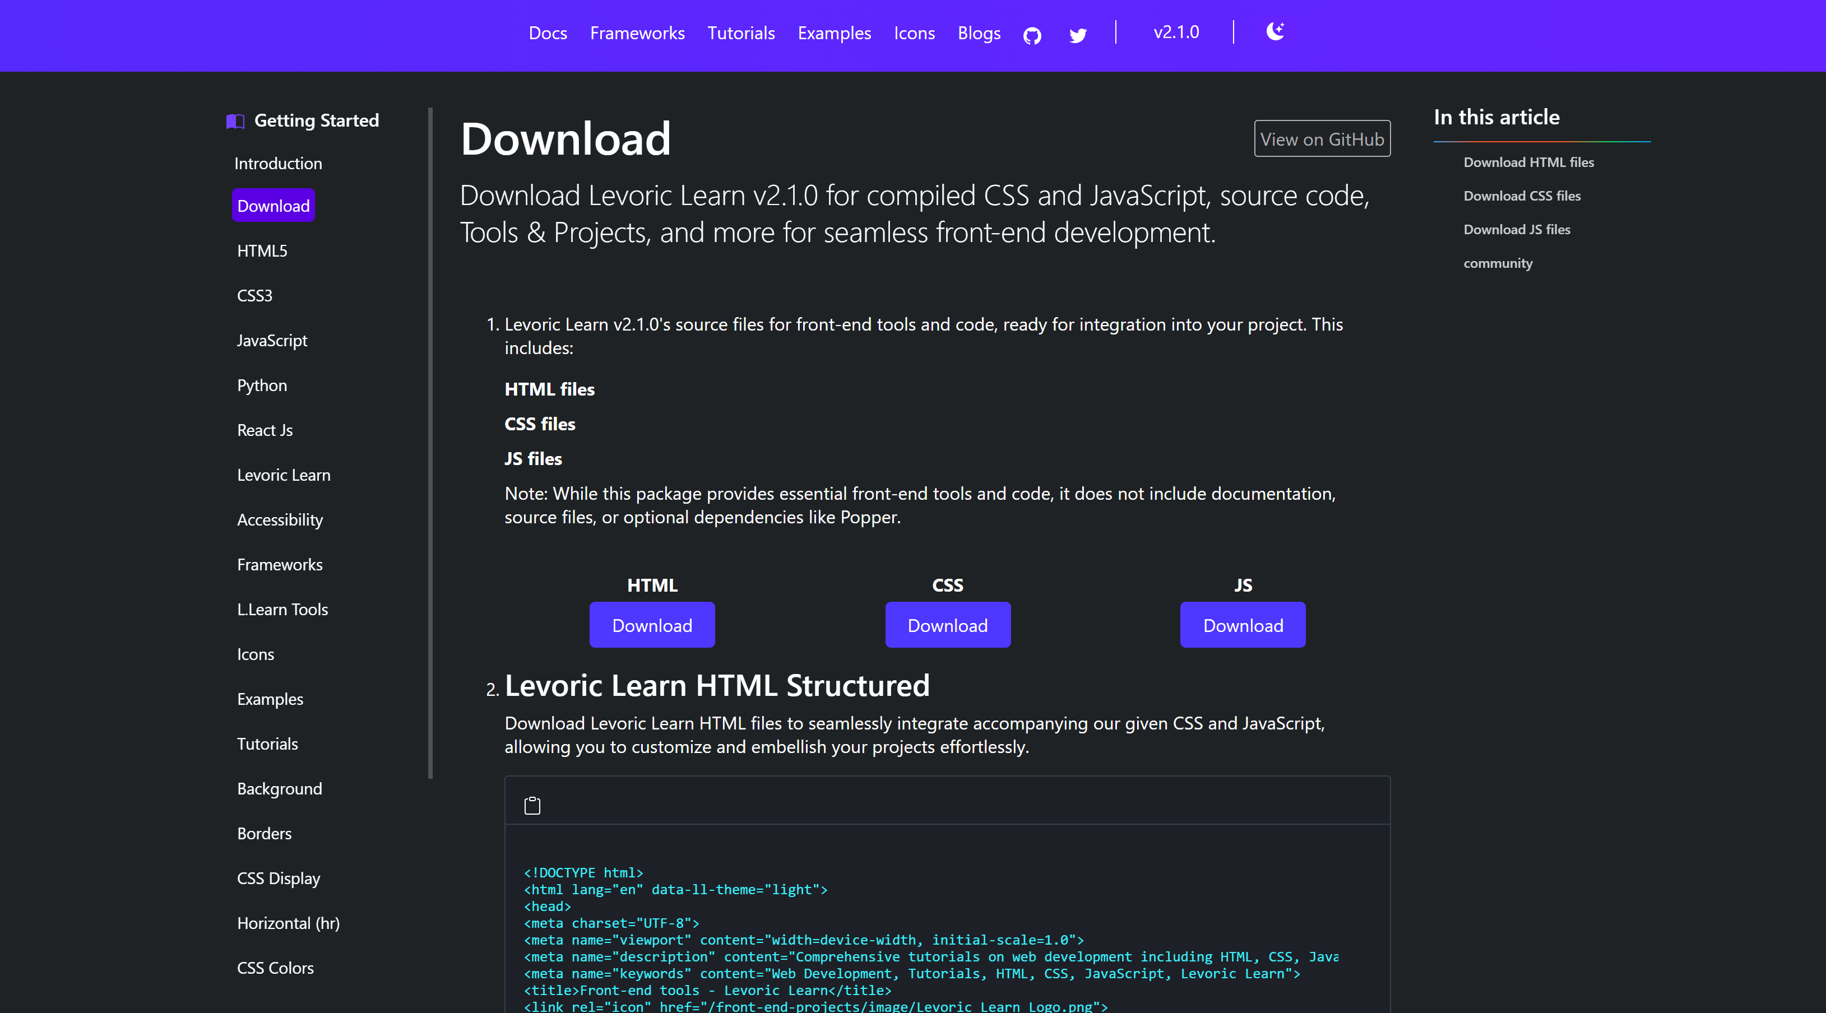Click the sidebar vertical scrollbar

pyautogui.click(x=430, y=443)
